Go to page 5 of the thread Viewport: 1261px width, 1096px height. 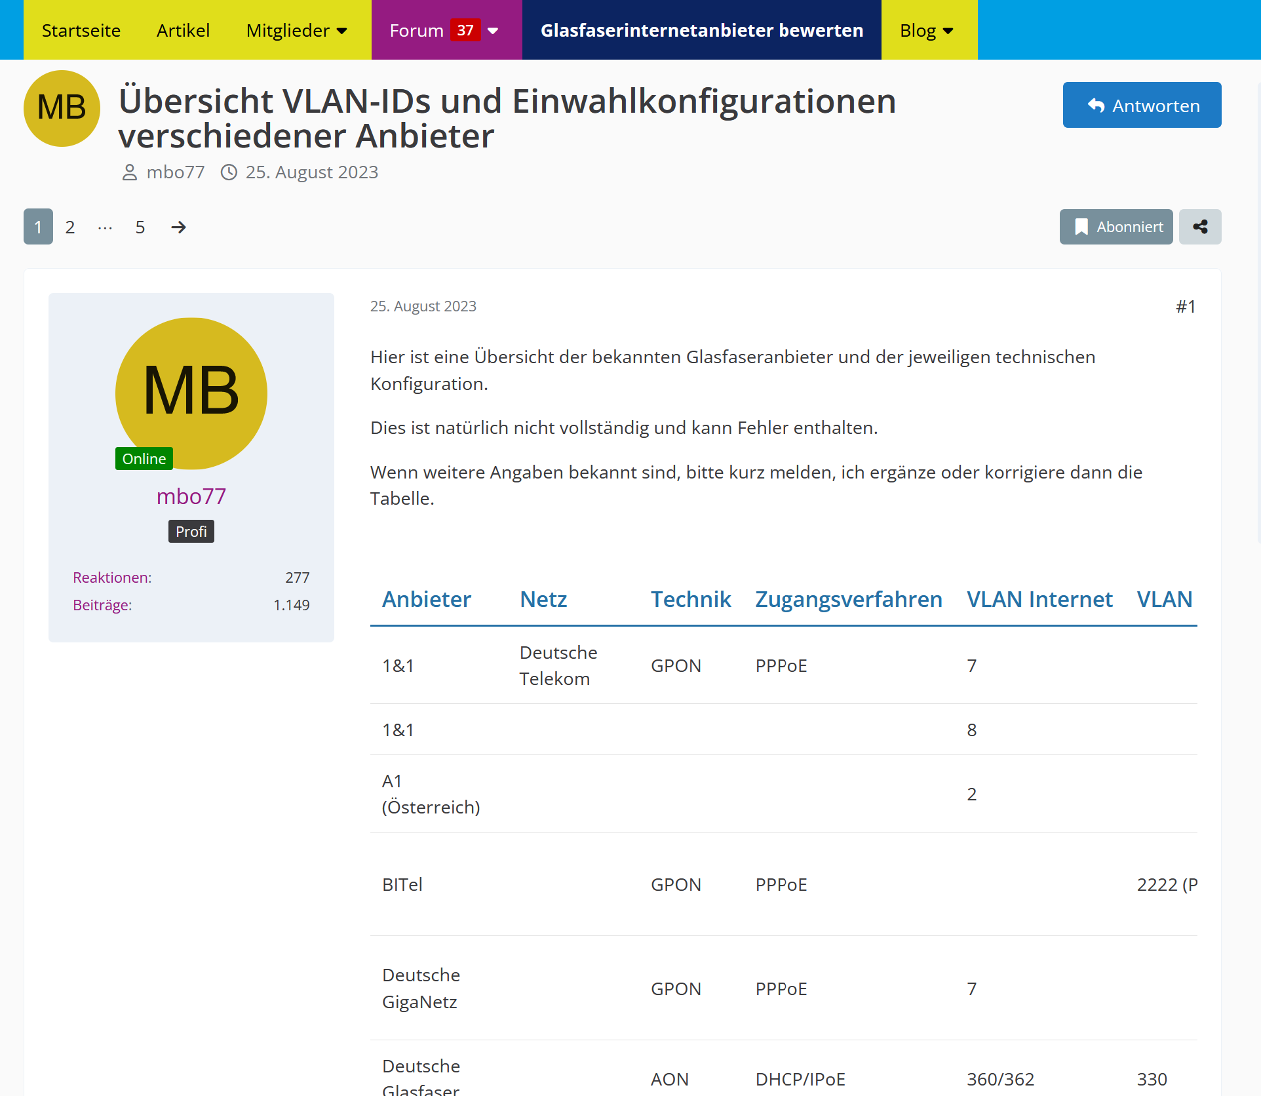point(140,227)
